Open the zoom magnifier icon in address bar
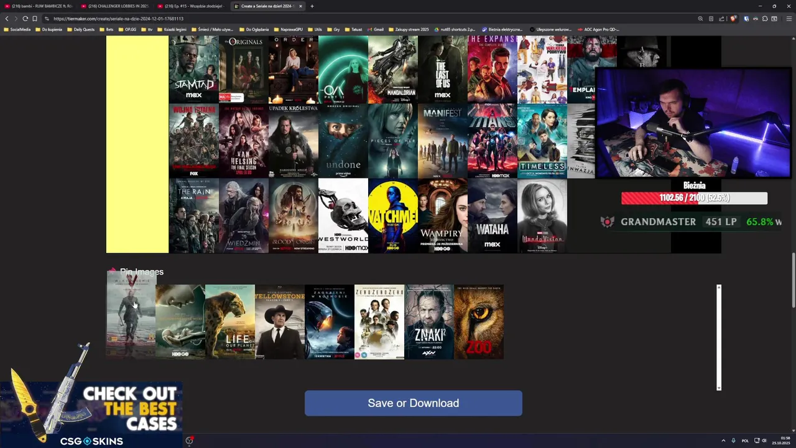 [701, 19]
